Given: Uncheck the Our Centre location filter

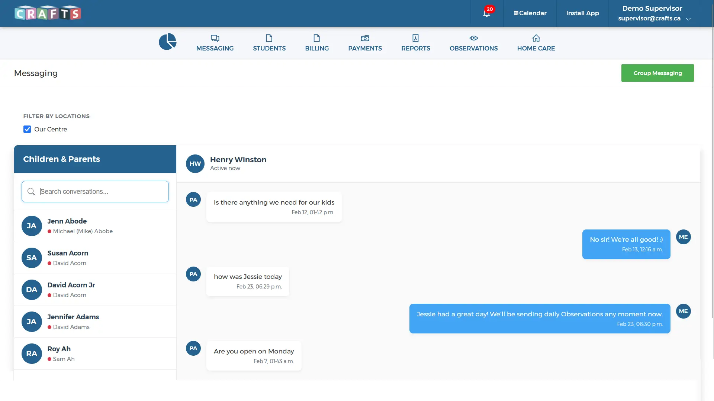Looking at the screenshot, I should pyautogui.click(x=27, y=129).
